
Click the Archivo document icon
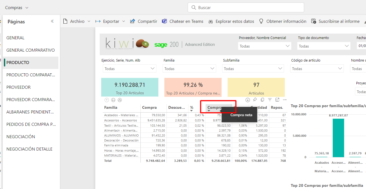pos(65,21)
